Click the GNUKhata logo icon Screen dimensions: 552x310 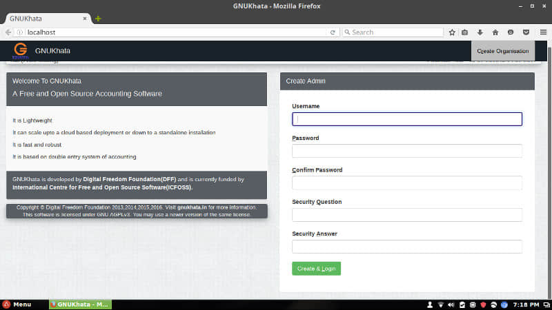(21, 50)
